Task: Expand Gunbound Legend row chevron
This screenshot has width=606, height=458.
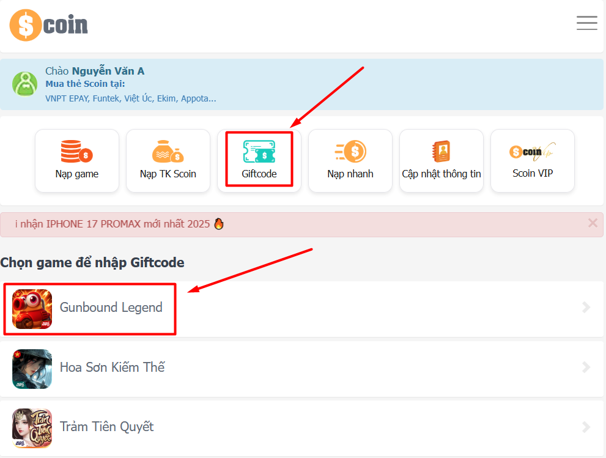Action: [586, 308]
